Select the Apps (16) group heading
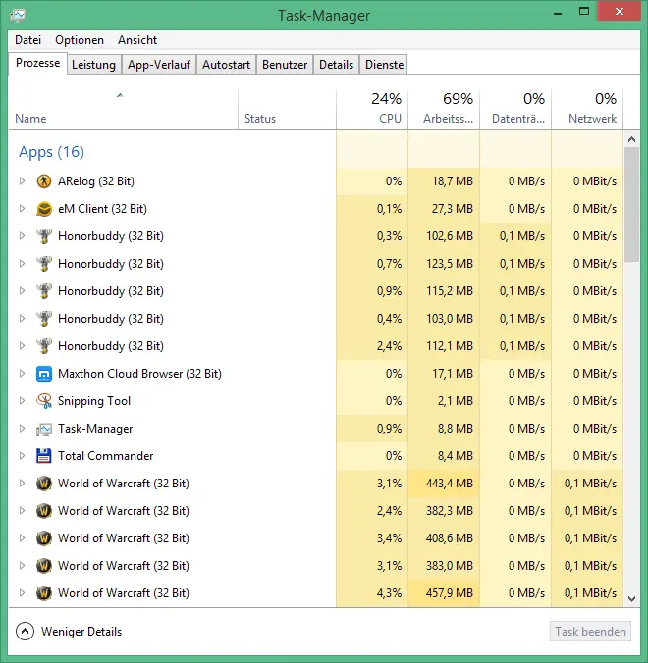This screenshot has width=648, height=663. coord(51,152)
